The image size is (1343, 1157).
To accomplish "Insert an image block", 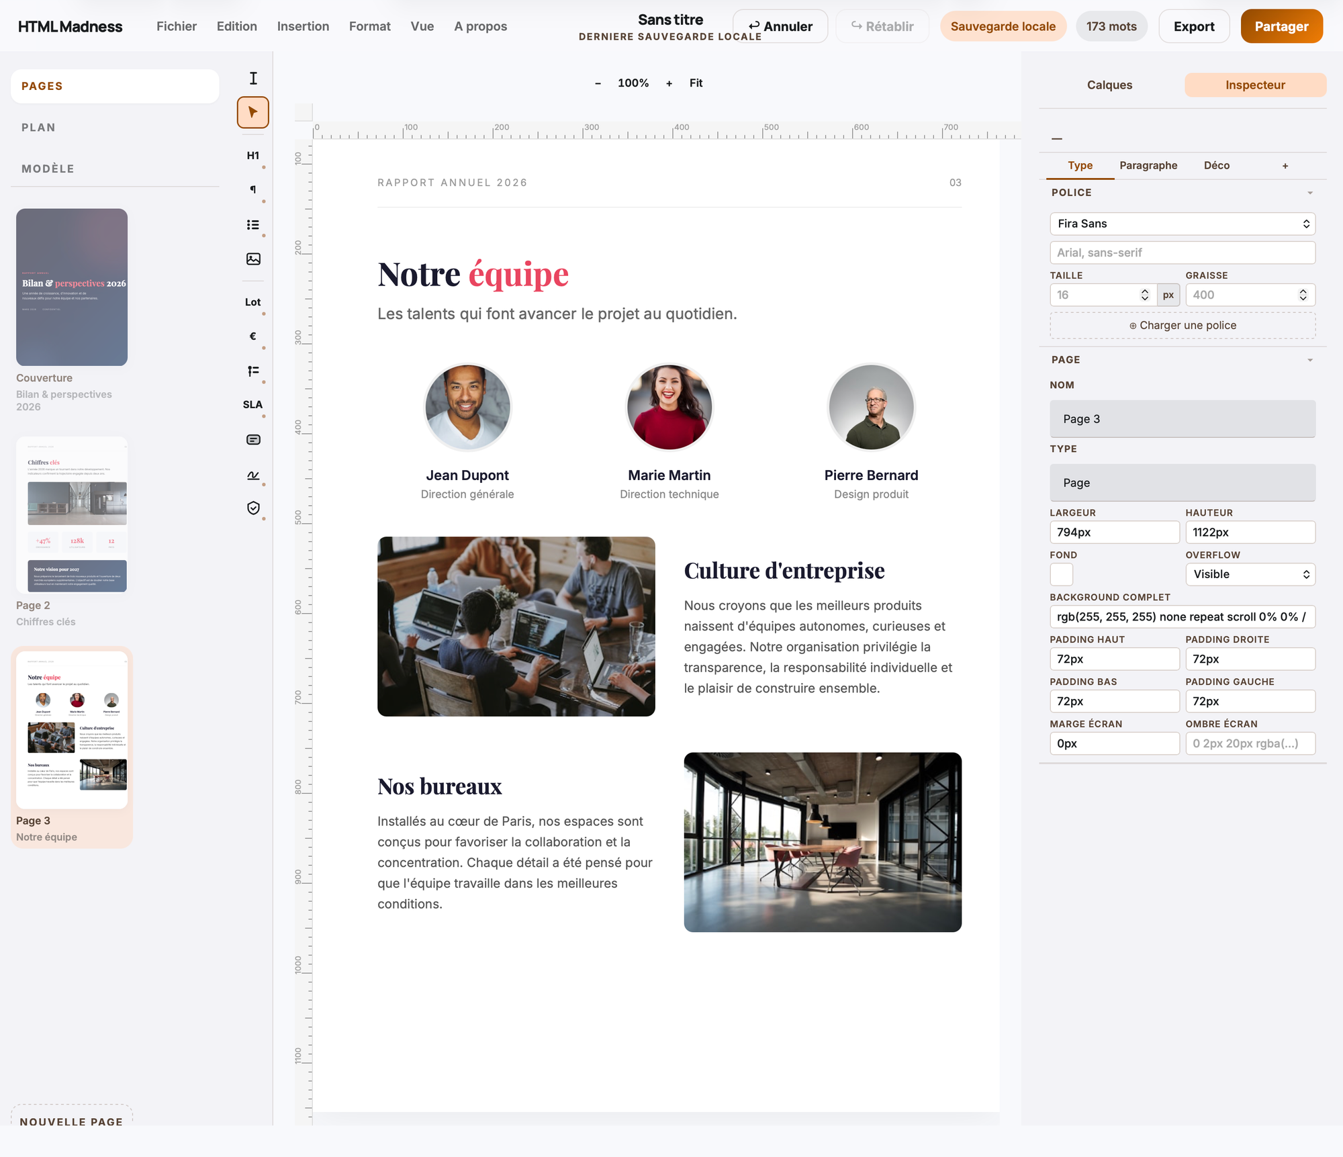I will pos(253,259).
